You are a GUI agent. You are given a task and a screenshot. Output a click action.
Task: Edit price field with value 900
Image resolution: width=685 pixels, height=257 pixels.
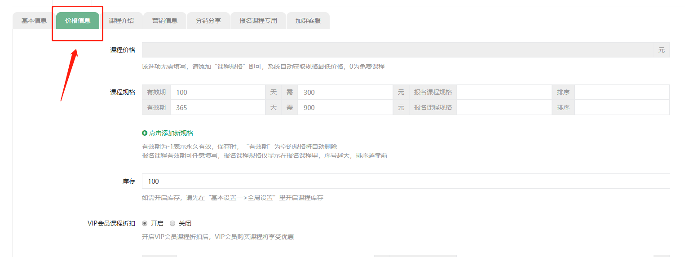pos(345,107)
